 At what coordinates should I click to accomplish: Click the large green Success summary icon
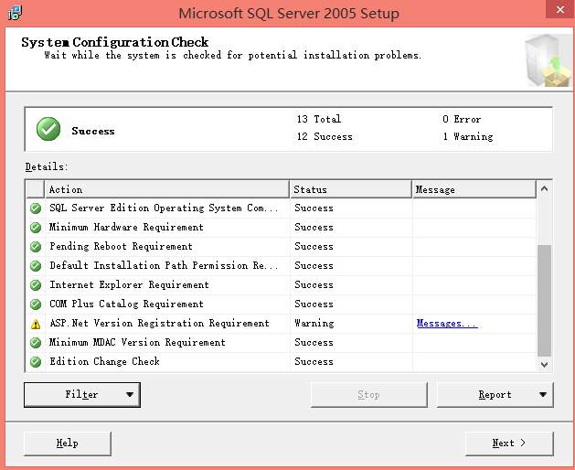tap(48, 130)
